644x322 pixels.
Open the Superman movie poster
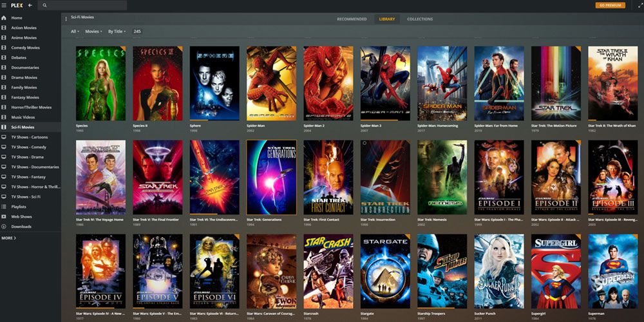tap(613, 271)
